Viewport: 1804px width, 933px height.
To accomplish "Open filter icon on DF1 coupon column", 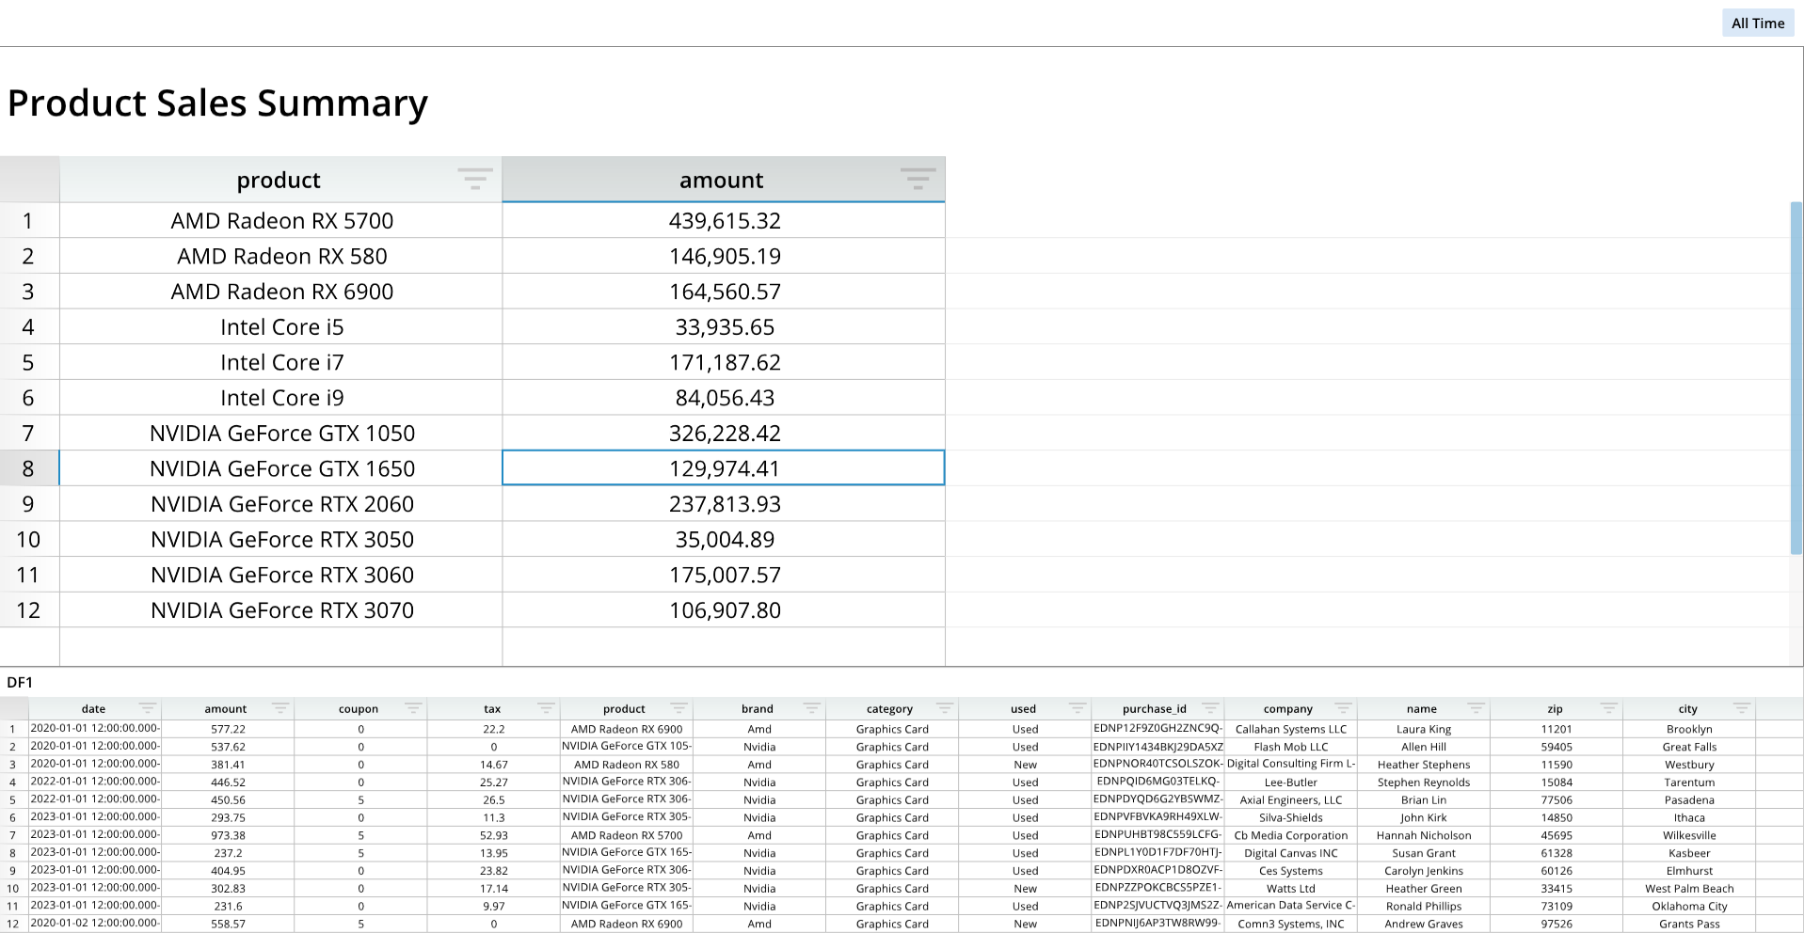I will pyautogui.click(x=413, y=708).
